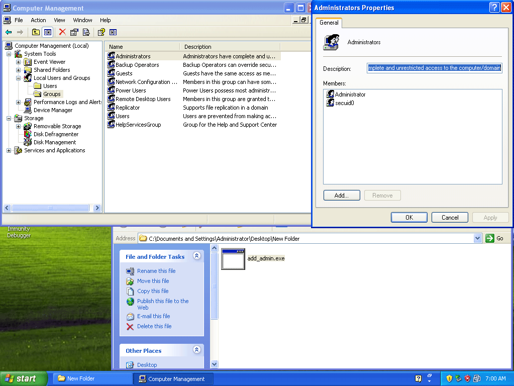514x386 pixels.
Task: Click the red Delete icon in the toolbar
Action: [x=62, y=32]
